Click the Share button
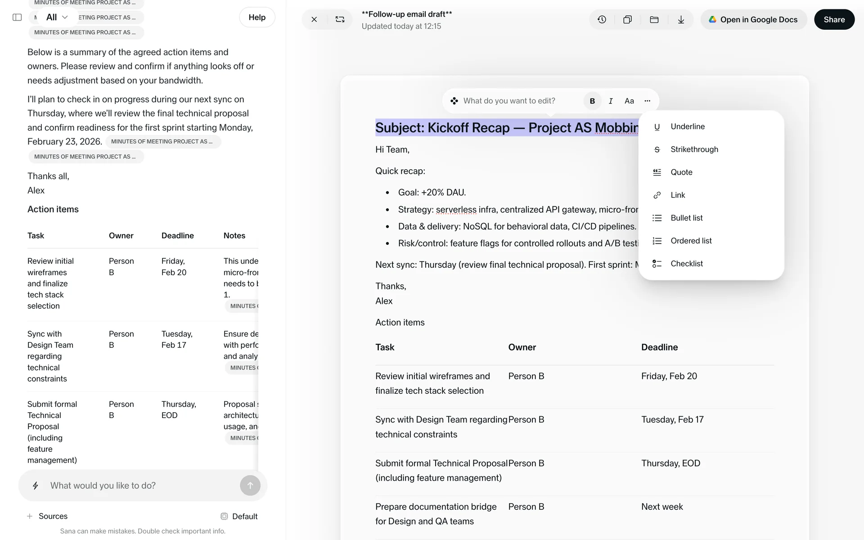 click(834, 20)
